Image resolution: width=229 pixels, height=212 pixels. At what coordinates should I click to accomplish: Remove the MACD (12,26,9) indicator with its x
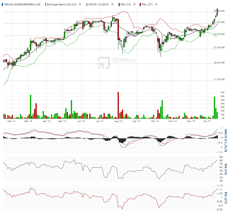point(112,4)
